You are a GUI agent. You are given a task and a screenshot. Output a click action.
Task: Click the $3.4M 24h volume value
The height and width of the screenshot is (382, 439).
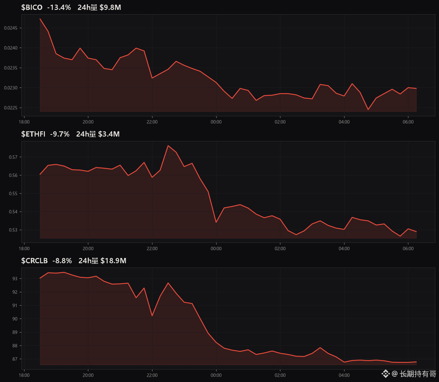tap(109, 134)
